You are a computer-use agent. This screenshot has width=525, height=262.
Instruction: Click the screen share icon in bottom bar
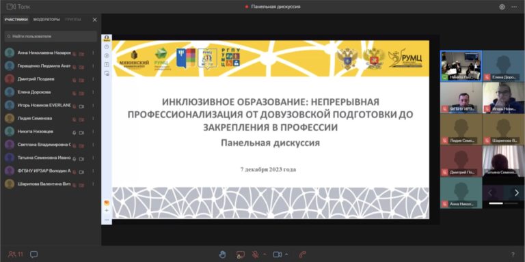tap(240, 254)
